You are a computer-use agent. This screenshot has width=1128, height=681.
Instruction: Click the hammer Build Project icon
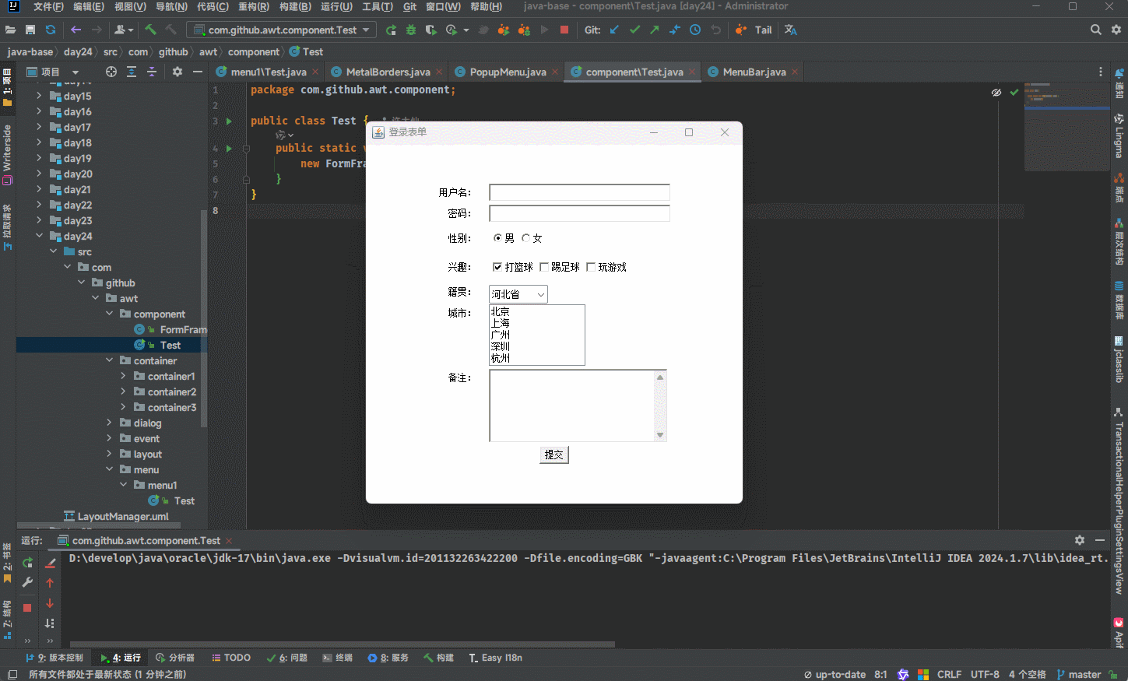tap(151, 30)
